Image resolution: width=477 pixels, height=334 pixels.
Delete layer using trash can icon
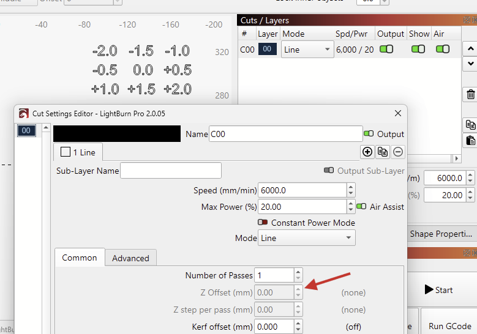[x=470, y=94]
